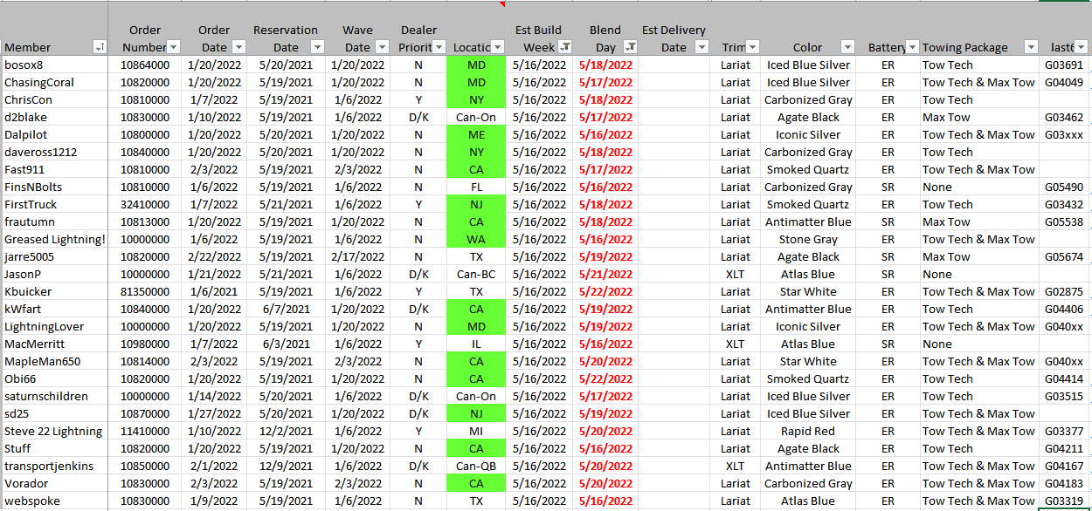Open the Trim column filter dropdown
Screen dimensions: 1092x511
pos(752,47)
